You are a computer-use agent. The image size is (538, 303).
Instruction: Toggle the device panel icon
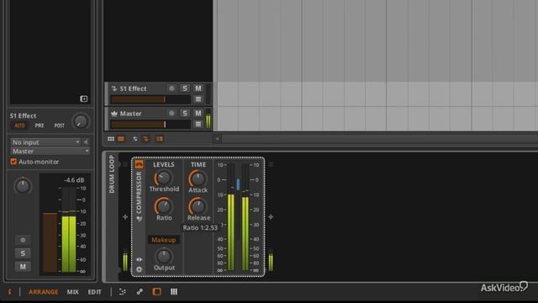pyautogui.click(x=157, y=292)
